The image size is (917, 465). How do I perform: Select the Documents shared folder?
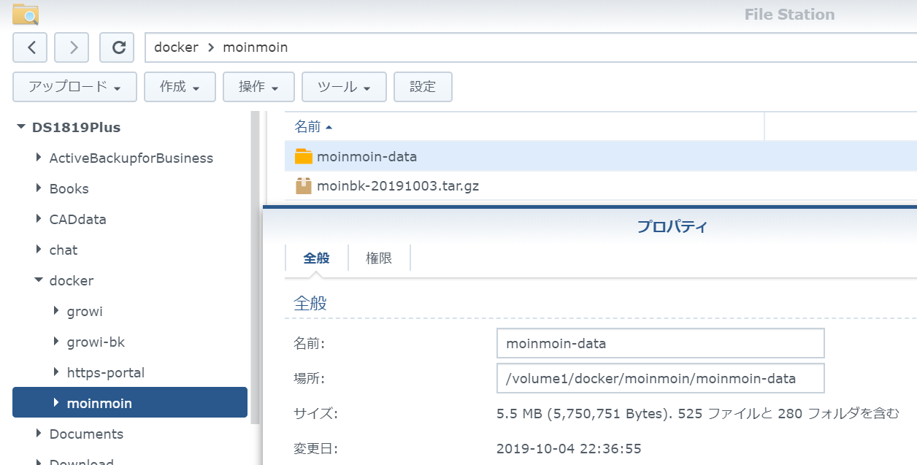click(x=86, y=434)
